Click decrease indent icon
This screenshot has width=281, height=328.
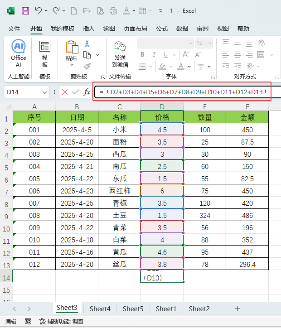pos(226,67)
